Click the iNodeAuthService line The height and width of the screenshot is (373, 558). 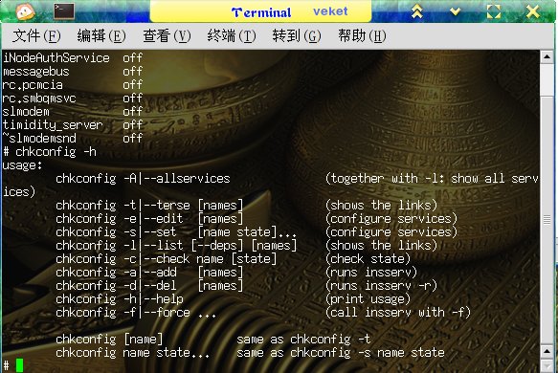tap(73, 58)
